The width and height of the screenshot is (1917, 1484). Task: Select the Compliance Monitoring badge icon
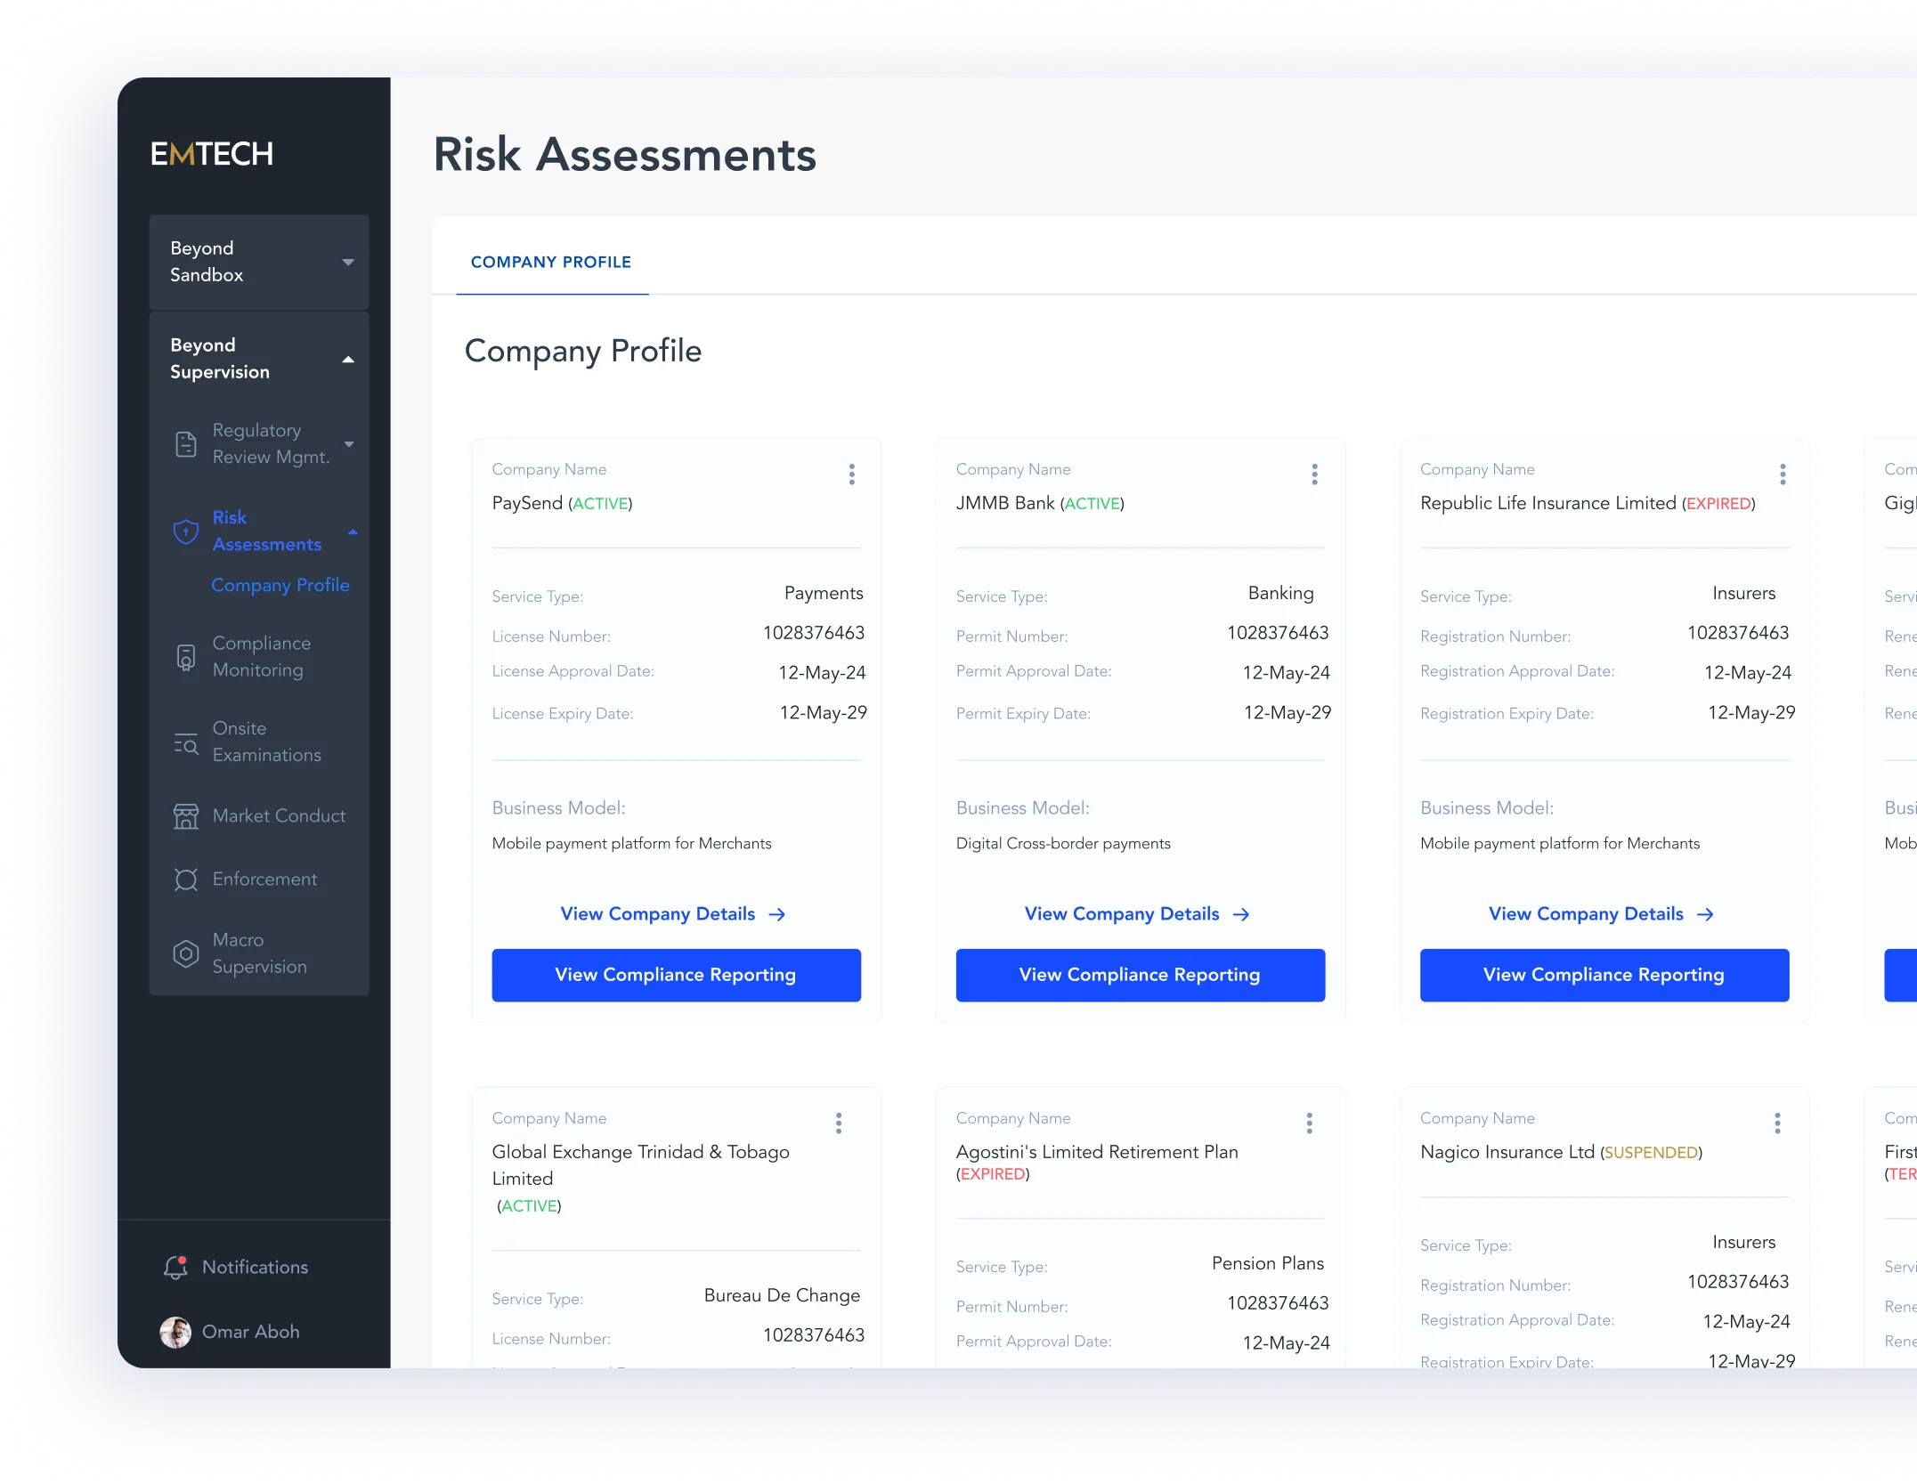(x=186, y=657)
